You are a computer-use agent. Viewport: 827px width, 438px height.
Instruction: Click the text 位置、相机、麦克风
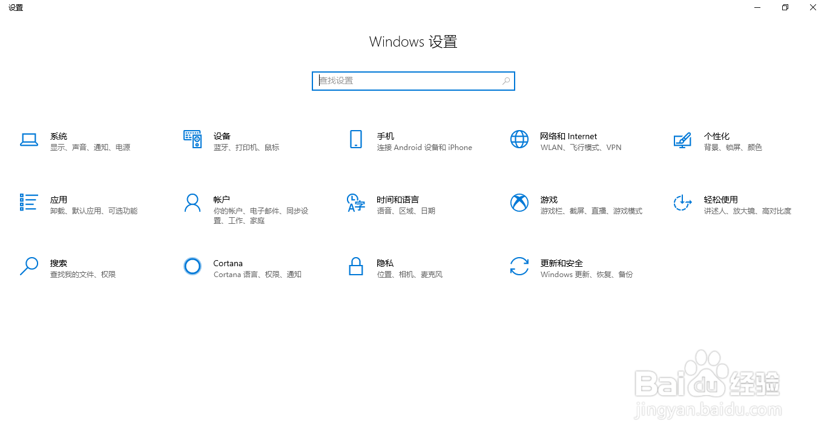410,275
